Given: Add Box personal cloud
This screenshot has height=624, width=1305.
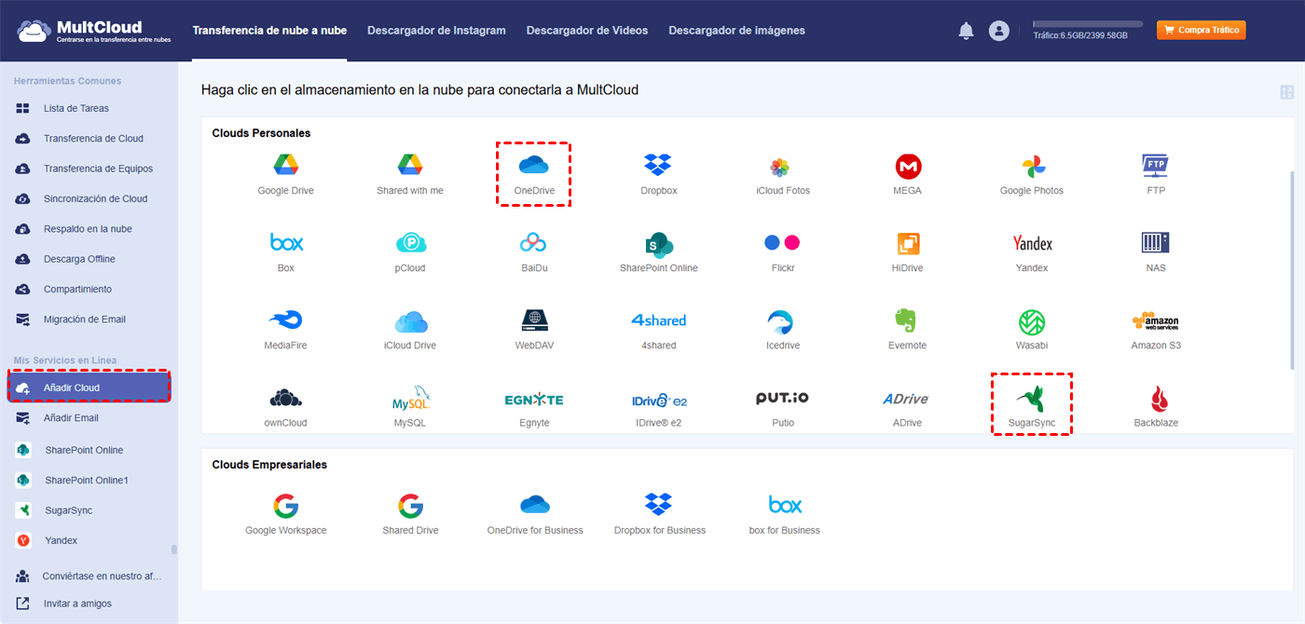Looking at the screenshot, I should pos(286,243).
